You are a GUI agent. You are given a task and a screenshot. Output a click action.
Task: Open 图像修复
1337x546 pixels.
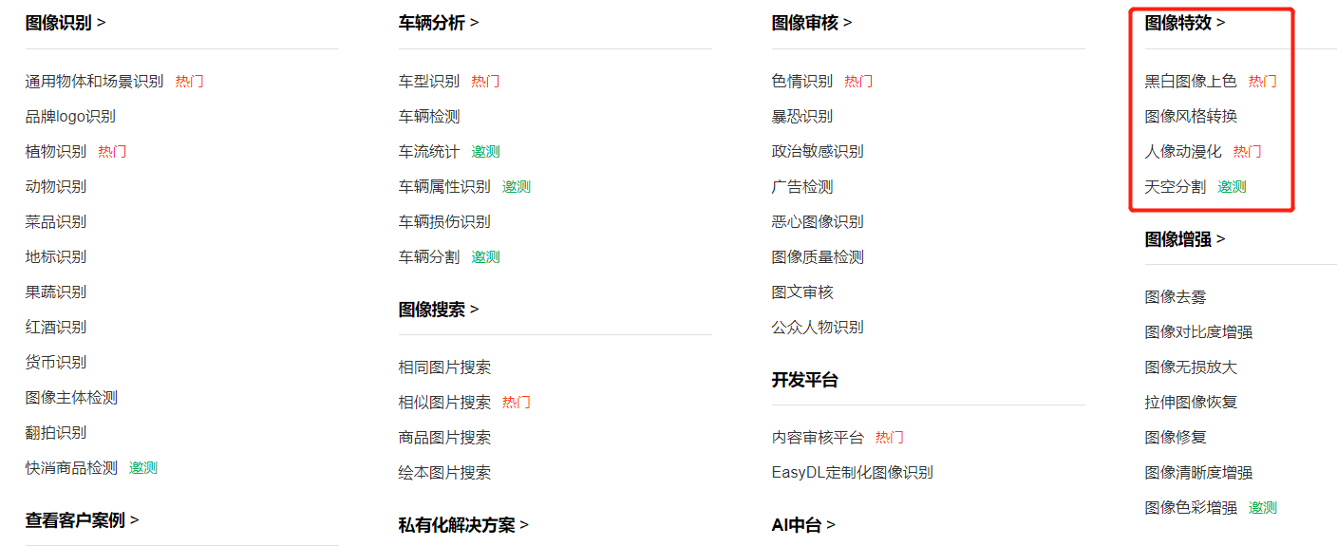click(1176, 438)
